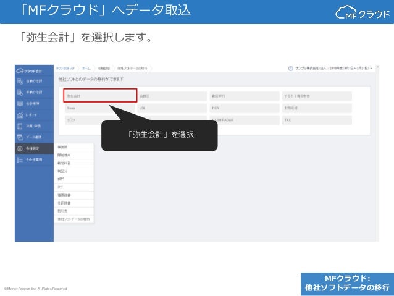Open the 手動で仕訳 sidebar icon

click(20, 92)
